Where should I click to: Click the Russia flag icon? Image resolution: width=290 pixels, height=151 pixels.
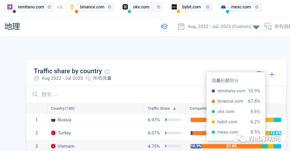tap(53, 120)
